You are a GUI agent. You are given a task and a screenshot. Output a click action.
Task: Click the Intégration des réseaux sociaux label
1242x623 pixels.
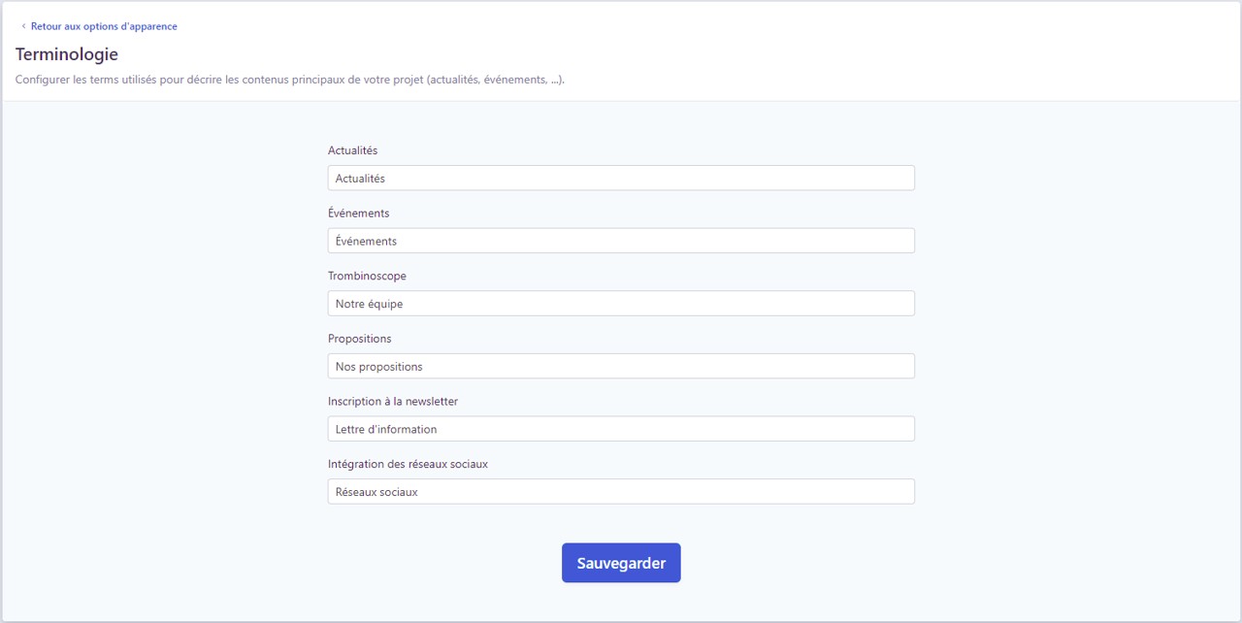coord(409,464)
